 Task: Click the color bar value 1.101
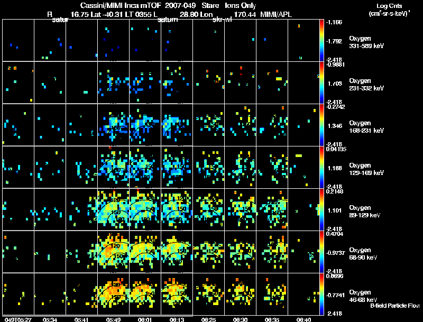[x=335, y=210]
